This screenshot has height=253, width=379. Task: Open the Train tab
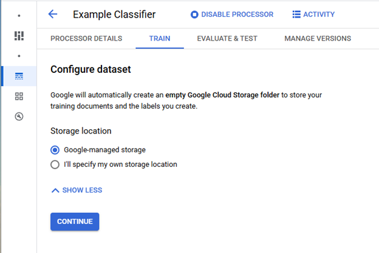160,39
